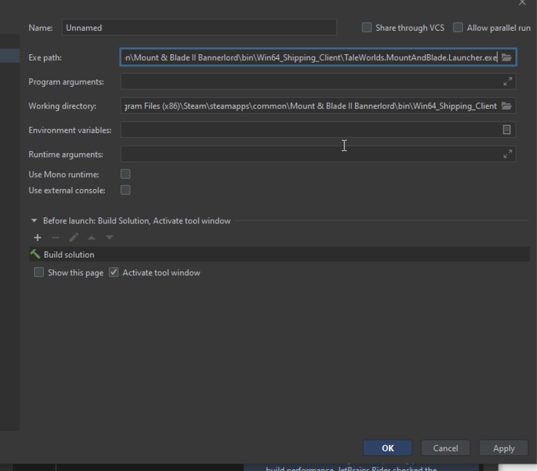Check Show this page

[x=39, y=273]
